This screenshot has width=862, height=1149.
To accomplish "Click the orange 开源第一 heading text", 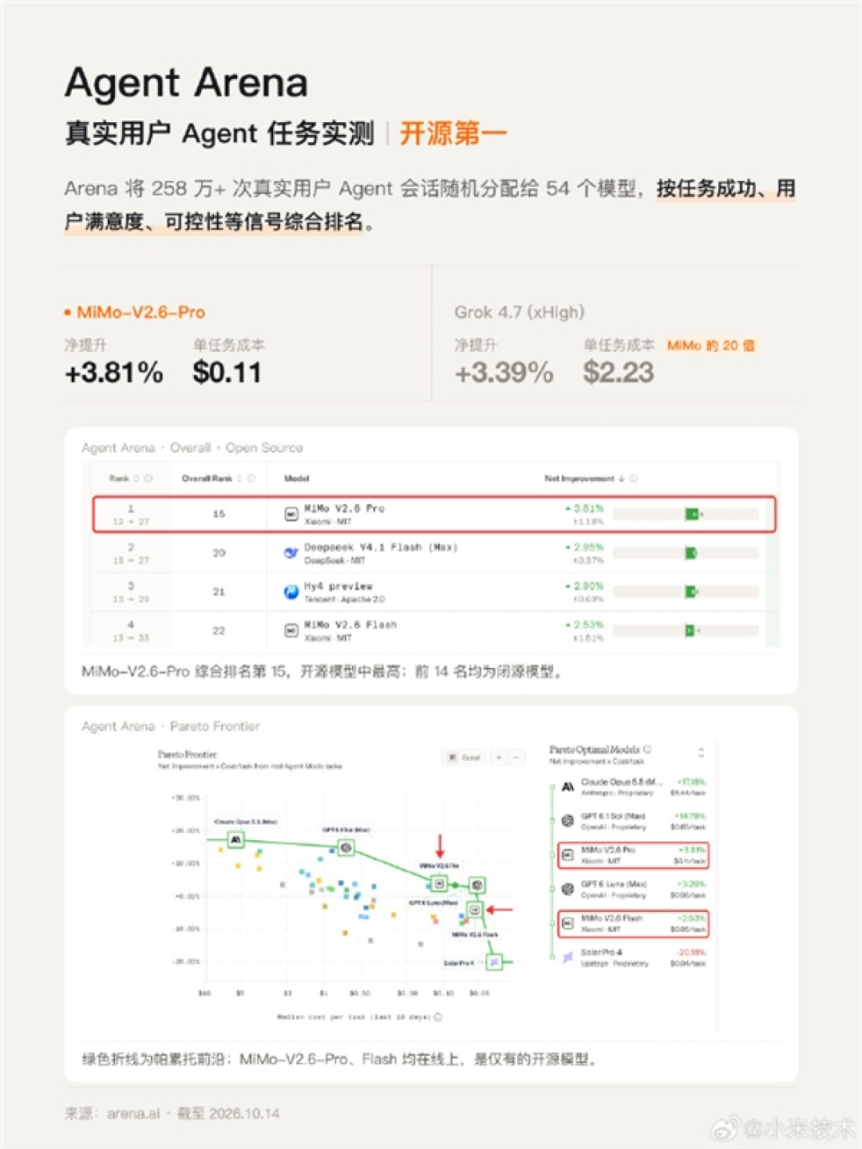I will click(453, 132).
